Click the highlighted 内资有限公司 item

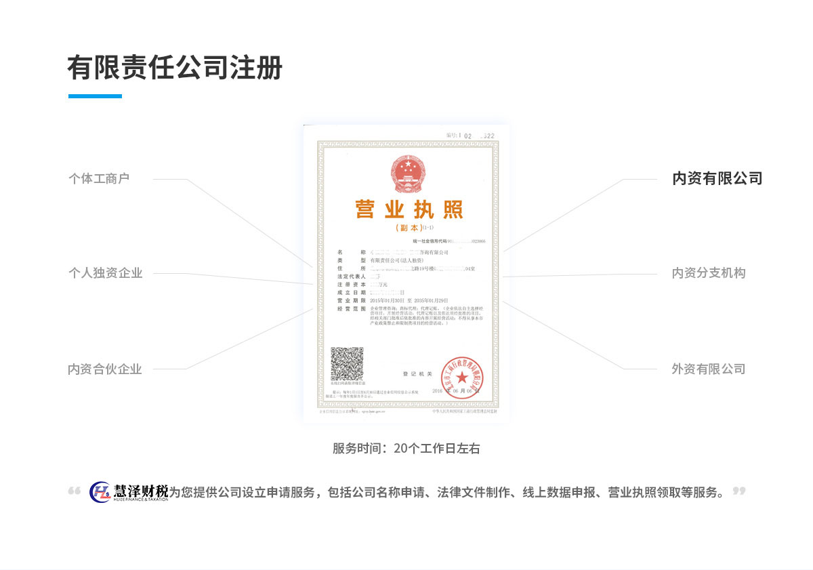point(717,179)
